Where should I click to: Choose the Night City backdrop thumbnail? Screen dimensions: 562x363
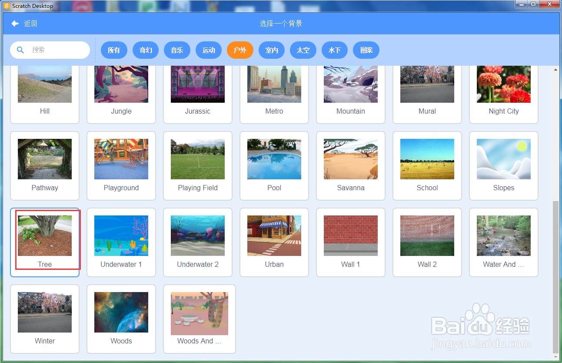pyautogui.click(x=504, y=84)
